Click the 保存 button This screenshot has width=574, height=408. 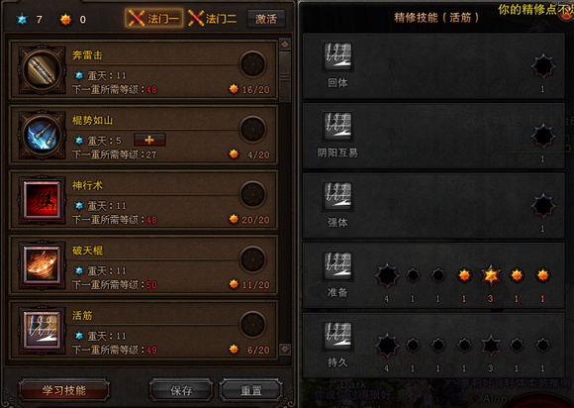click(x=181, y=391)
